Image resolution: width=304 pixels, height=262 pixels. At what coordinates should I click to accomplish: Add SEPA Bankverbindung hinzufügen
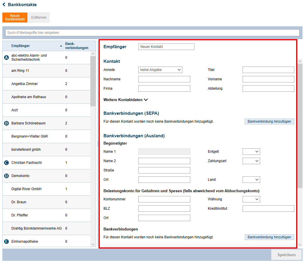(x=269, y=122)
